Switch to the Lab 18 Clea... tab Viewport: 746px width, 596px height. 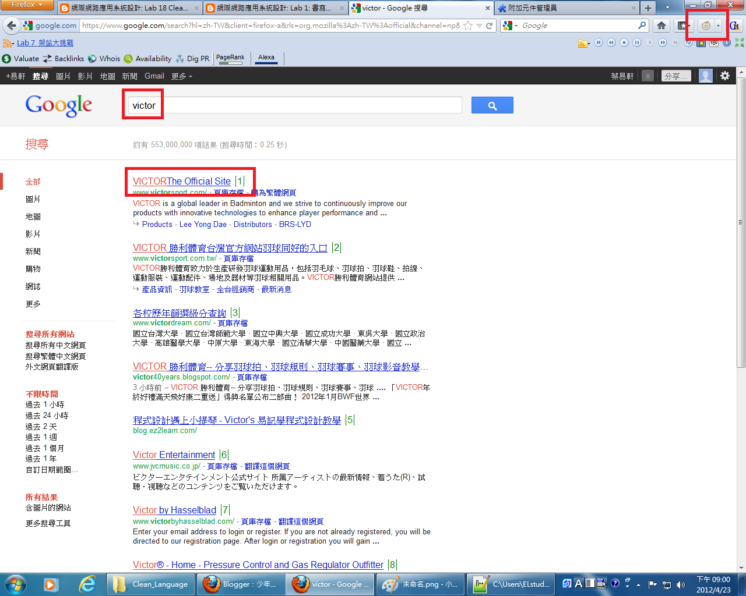(129, 8)
